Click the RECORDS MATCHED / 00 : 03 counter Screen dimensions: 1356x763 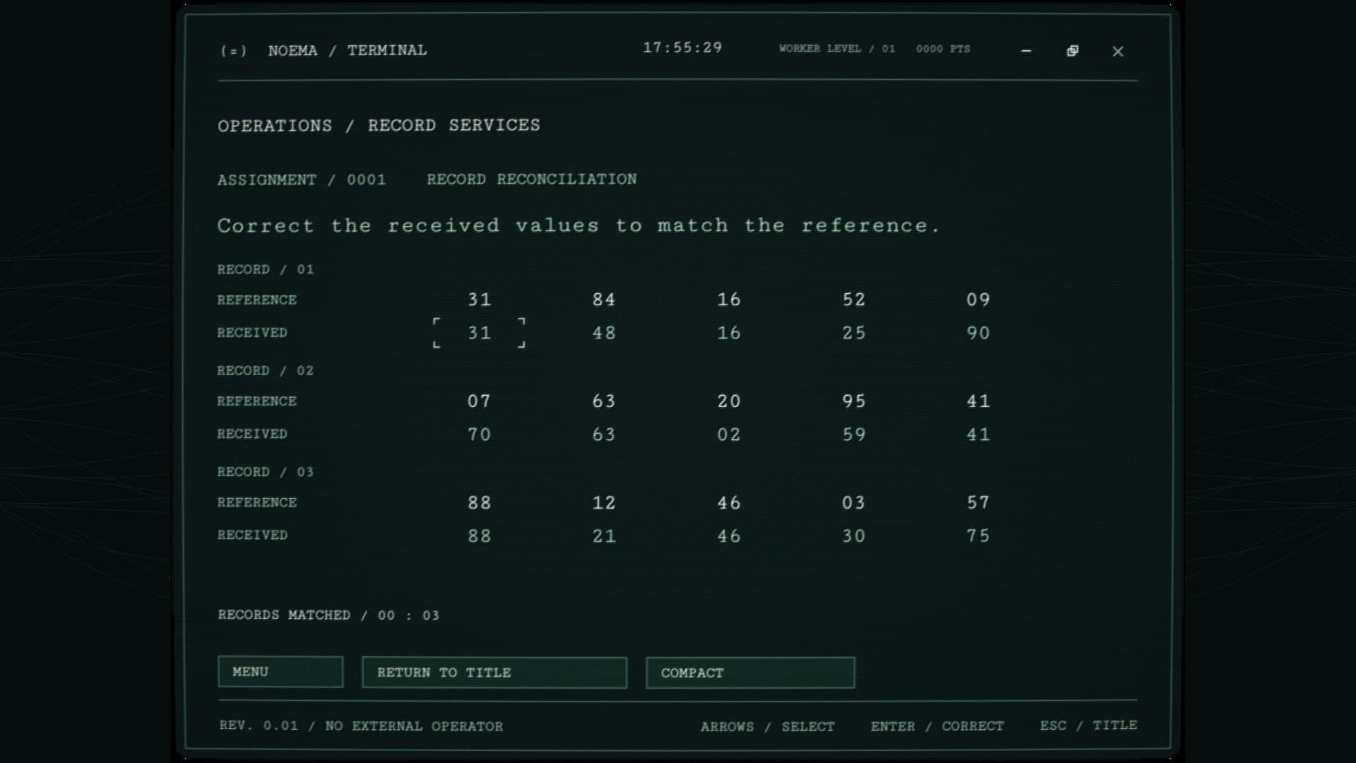tap(328, 615)
